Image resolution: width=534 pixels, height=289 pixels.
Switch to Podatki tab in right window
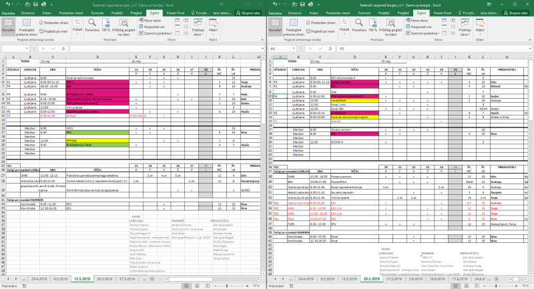point(384,13)
